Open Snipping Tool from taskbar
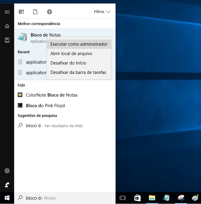This screenshot has height=204, width=201. coord(181,198)
